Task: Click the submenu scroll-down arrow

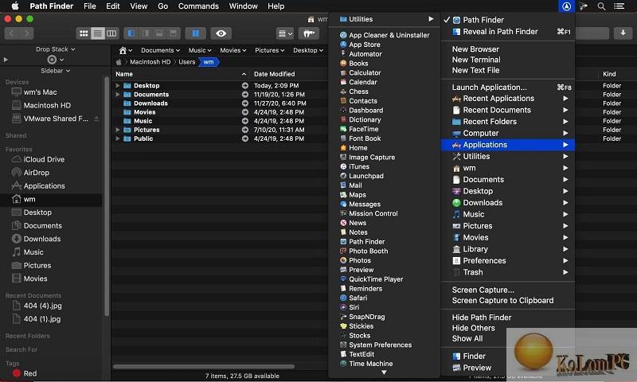Action: 384,372
